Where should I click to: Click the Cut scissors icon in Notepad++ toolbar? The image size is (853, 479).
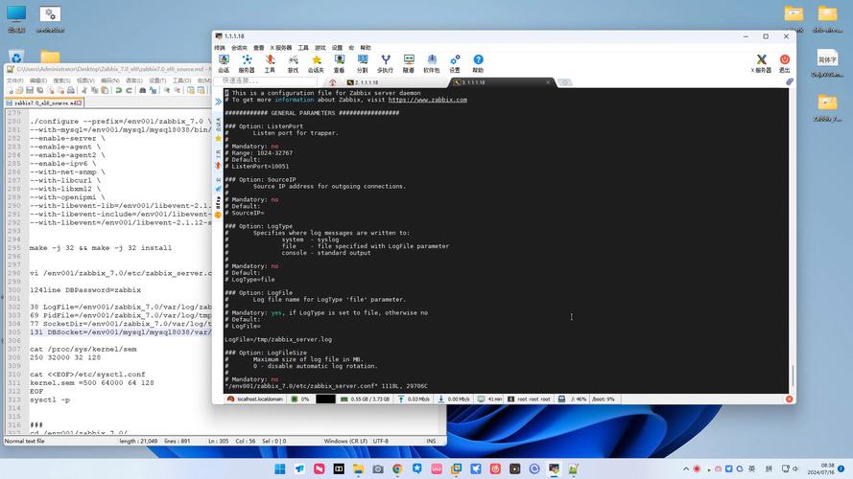84,90
